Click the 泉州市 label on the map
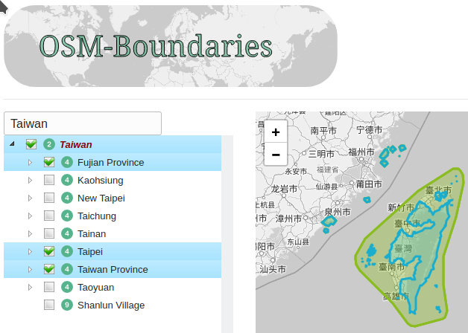Viewport: 468px width, 333px height. click(338, 212)
